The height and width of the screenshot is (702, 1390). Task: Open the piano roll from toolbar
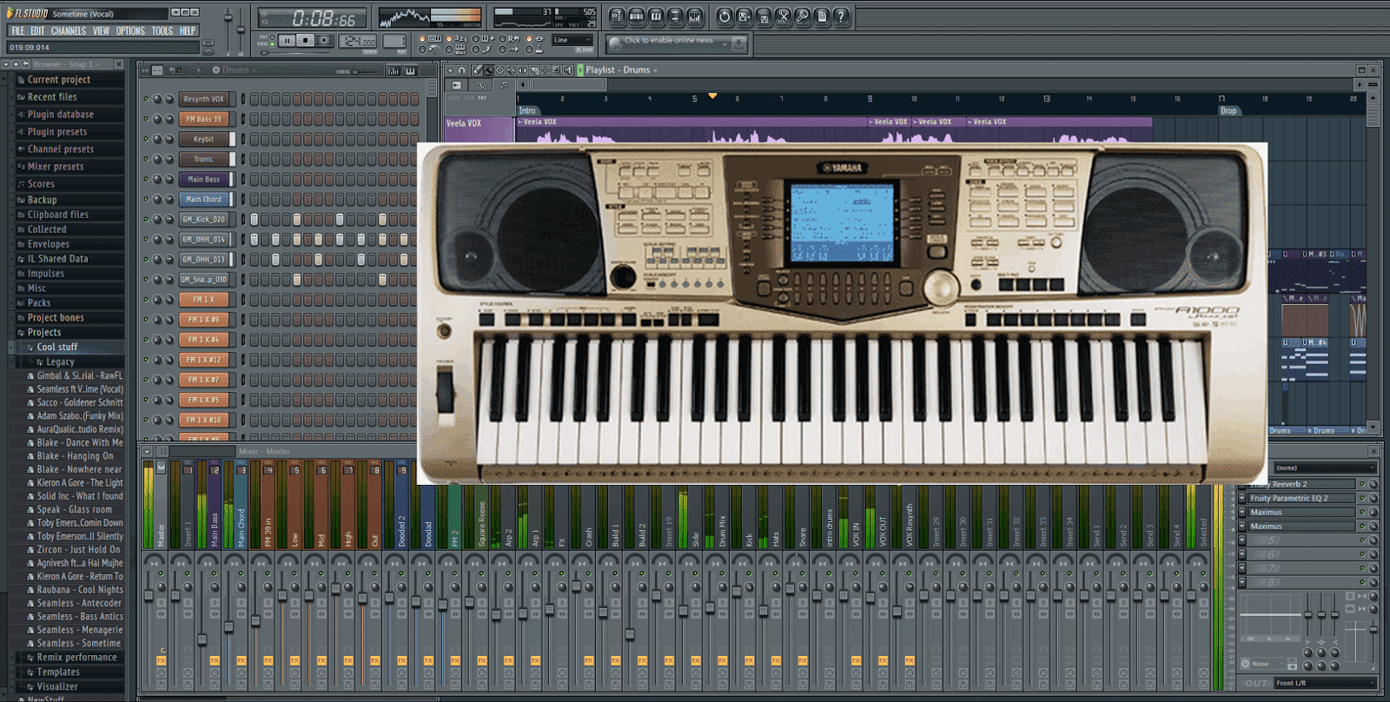pos(656,17)
